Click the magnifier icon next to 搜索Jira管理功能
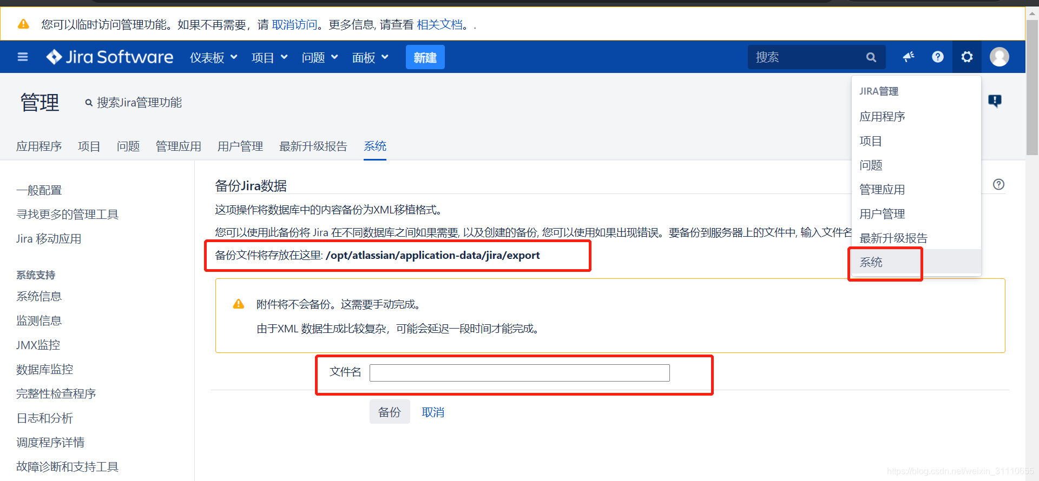Viewport: 1039px width, 481px height. pyautogui.click(x=89, y=103)
